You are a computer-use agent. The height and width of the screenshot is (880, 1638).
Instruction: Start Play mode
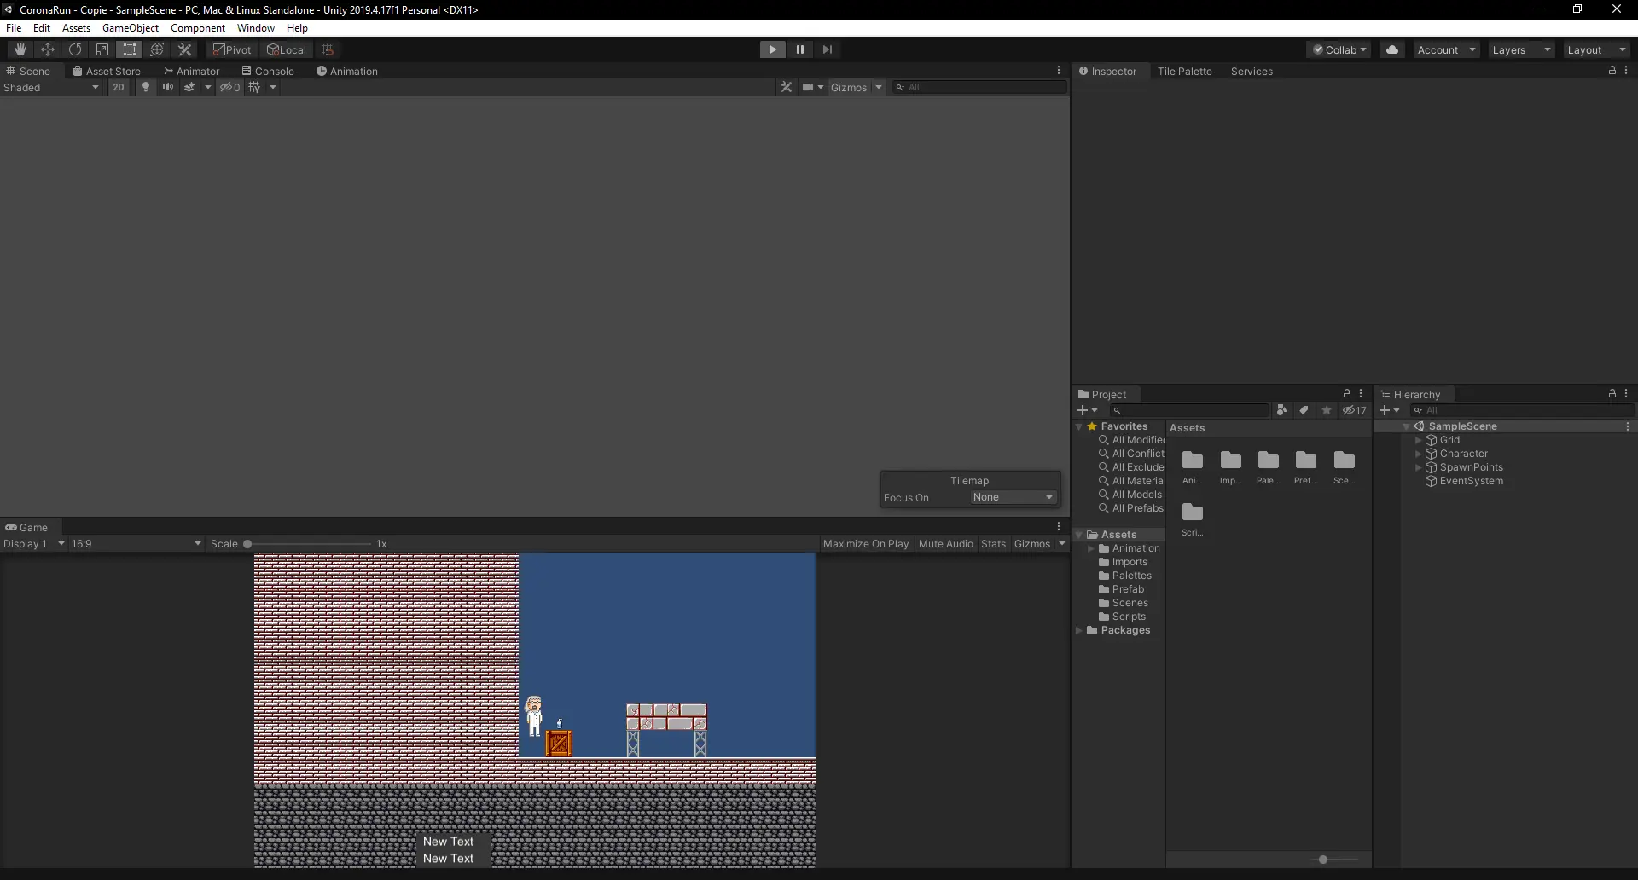coord(772,49)
